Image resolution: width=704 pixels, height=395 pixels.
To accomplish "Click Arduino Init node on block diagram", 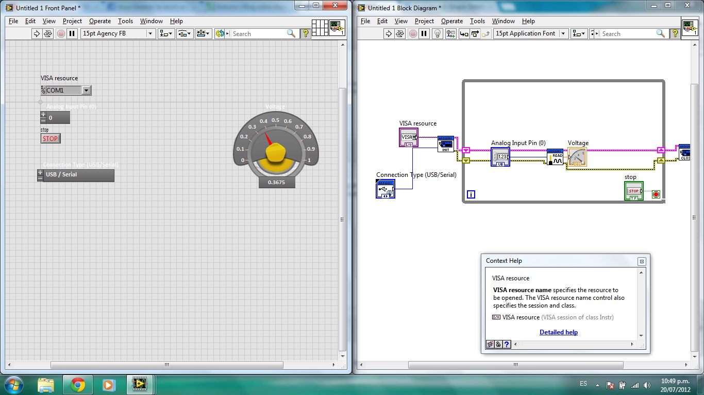I will click(x=445, y=144).
